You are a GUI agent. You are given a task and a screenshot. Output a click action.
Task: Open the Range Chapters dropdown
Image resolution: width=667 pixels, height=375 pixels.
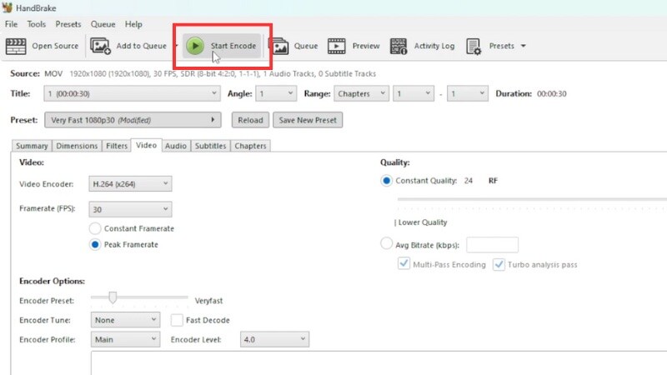[x=361, y=93]
